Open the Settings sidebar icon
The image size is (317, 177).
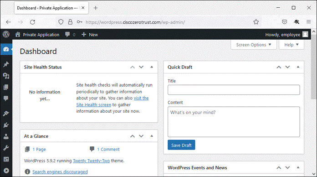[x=6, y=159]
